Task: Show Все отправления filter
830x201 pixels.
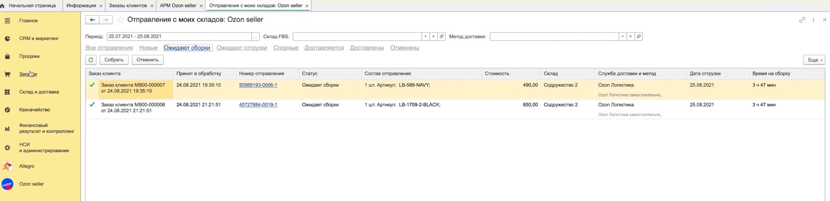Action: (x=109, y=48)
